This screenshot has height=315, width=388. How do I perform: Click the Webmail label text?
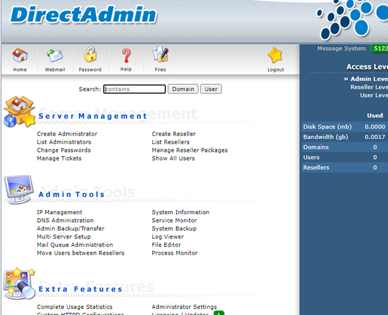tap(55, 70)
